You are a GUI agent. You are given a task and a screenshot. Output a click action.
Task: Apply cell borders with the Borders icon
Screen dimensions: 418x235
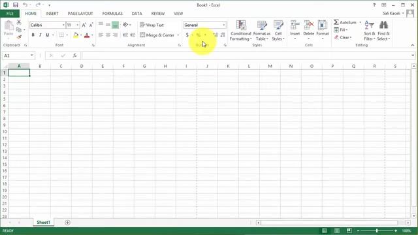point(61,35)
